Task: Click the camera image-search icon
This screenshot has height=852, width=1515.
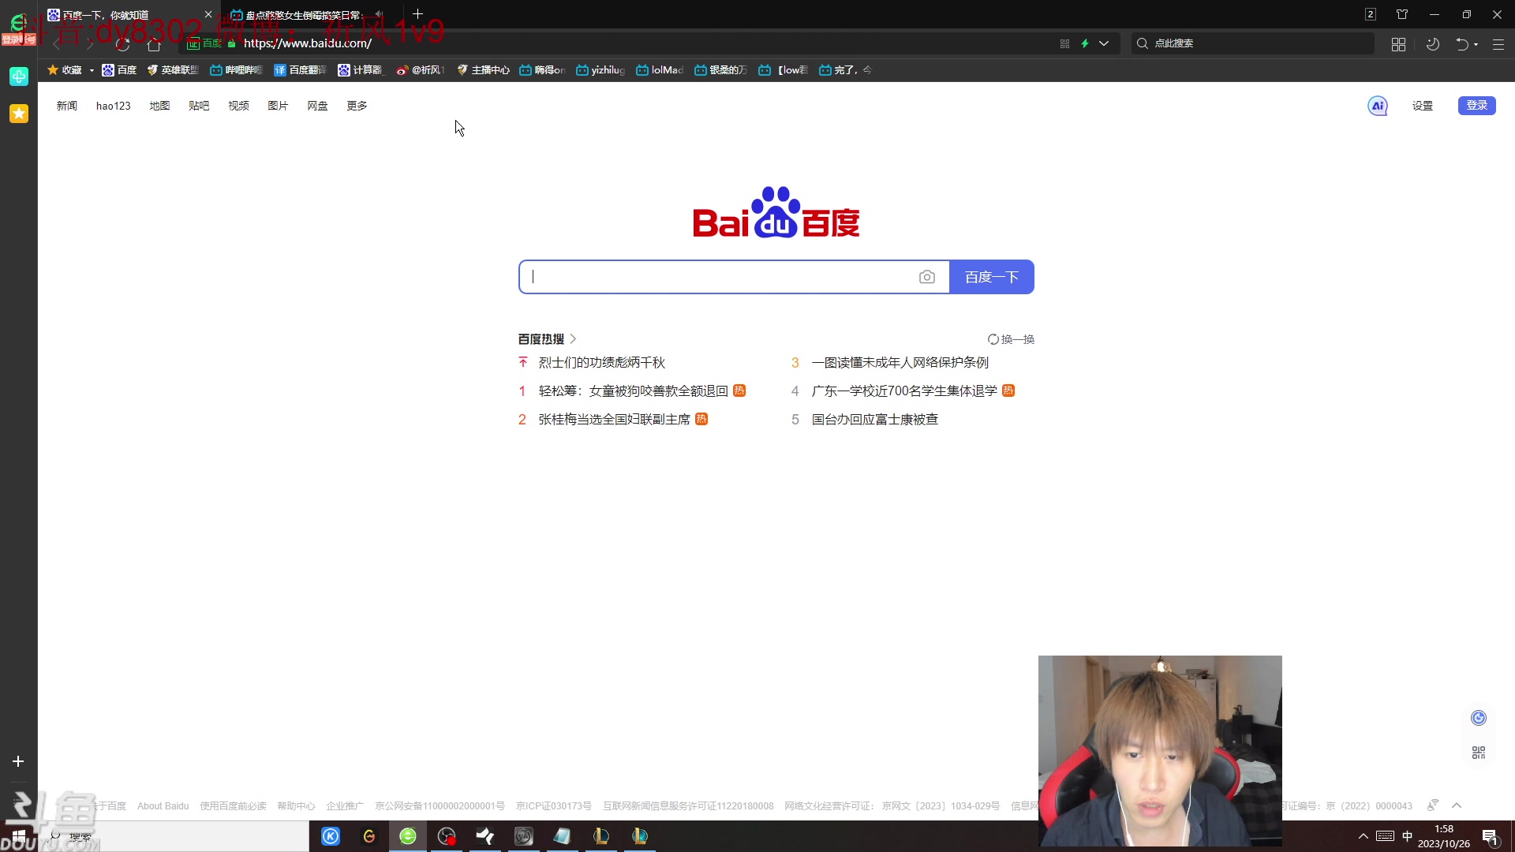Action: pyautogui.click(x=927, y=277)
